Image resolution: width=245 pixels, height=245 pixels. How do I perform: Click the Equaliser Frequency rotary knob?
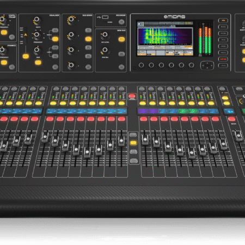click(37, 34)
